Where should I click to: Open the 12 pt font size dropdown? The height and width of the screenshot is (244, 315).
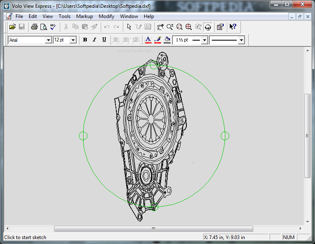pos(73,40)
